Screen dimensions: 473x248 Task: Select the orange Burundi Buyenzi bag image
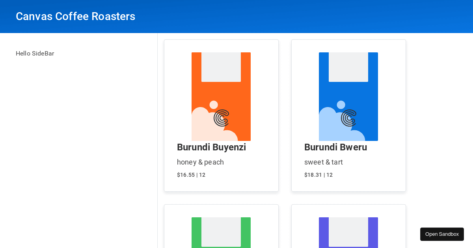point(221,97)
